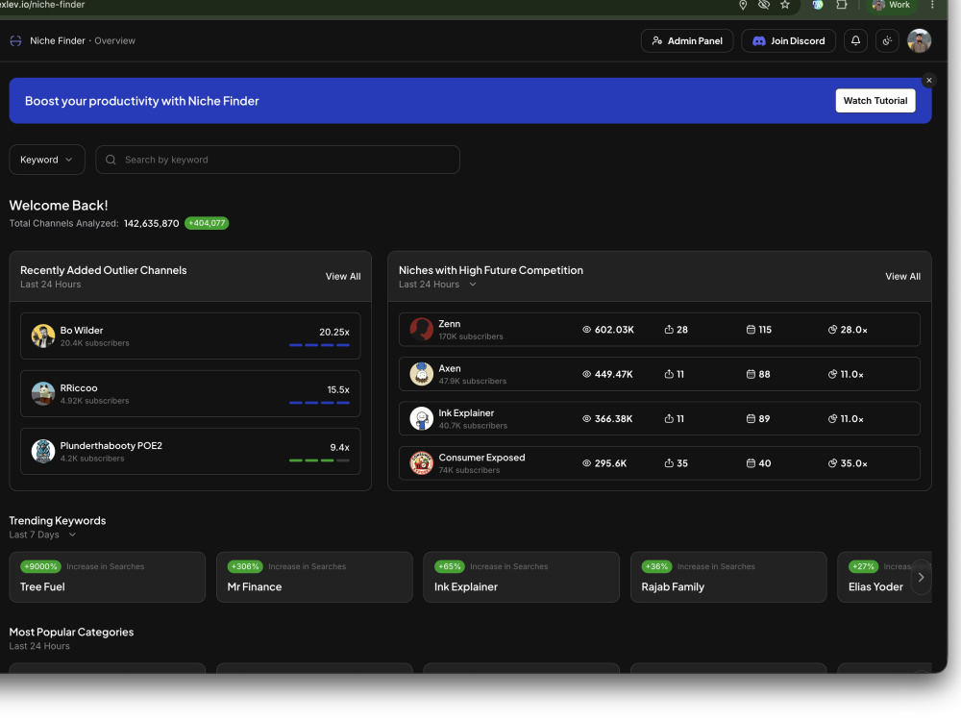Click the 20.25x outlier value
Viewport: 961px width, 721px height.
[334, 333]
